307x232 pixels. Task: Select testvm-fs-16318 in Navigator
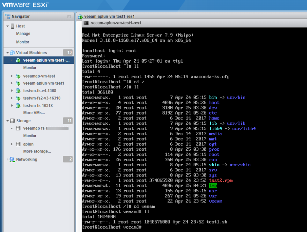tap(38, 106)
